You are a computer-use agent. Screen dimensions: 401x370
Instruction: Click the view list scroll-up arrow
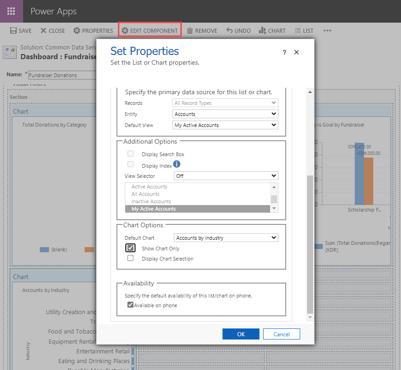point(274,187)
